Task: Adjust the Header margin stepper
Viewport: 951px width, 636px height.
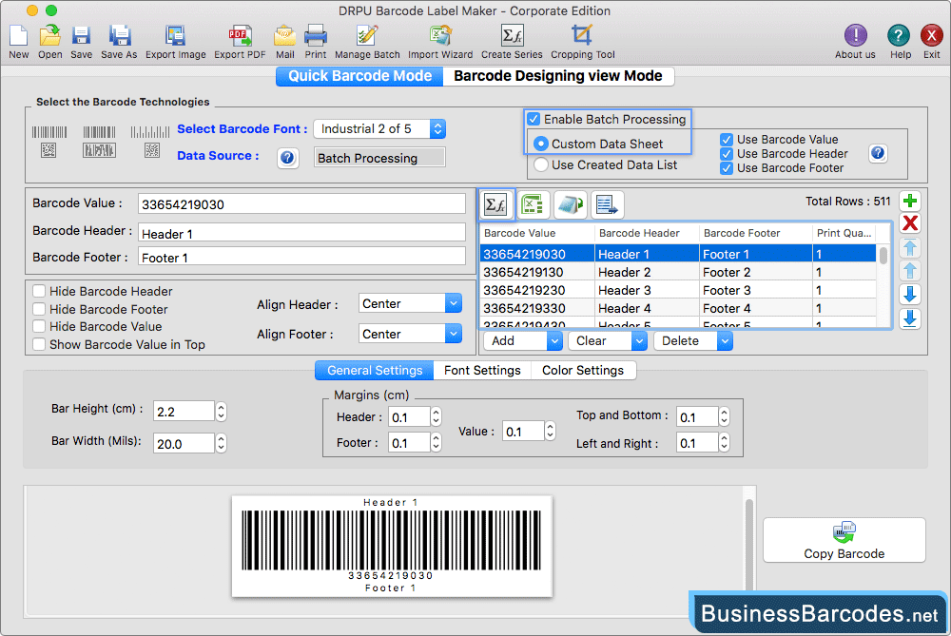Action: tap(437, 417)
